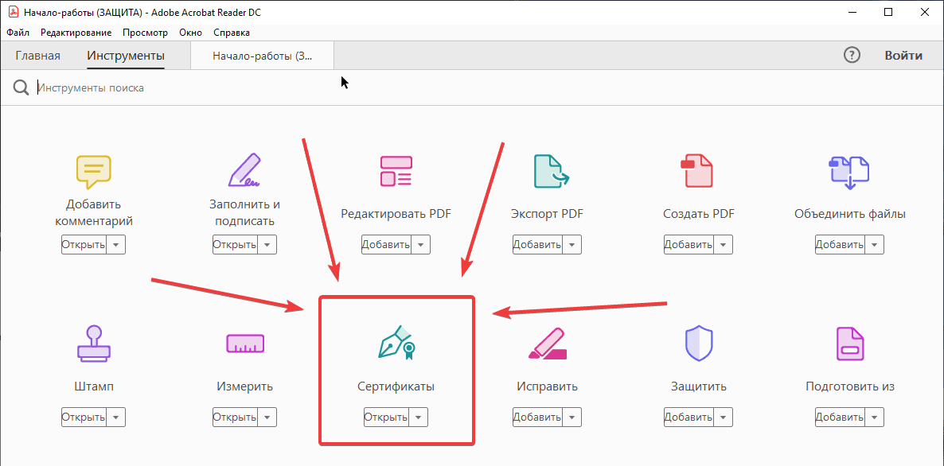The height and width of the screenshot is (466, 944).
Task: Select the Измерить ruler icon
Action: click(x=244, y=344)
